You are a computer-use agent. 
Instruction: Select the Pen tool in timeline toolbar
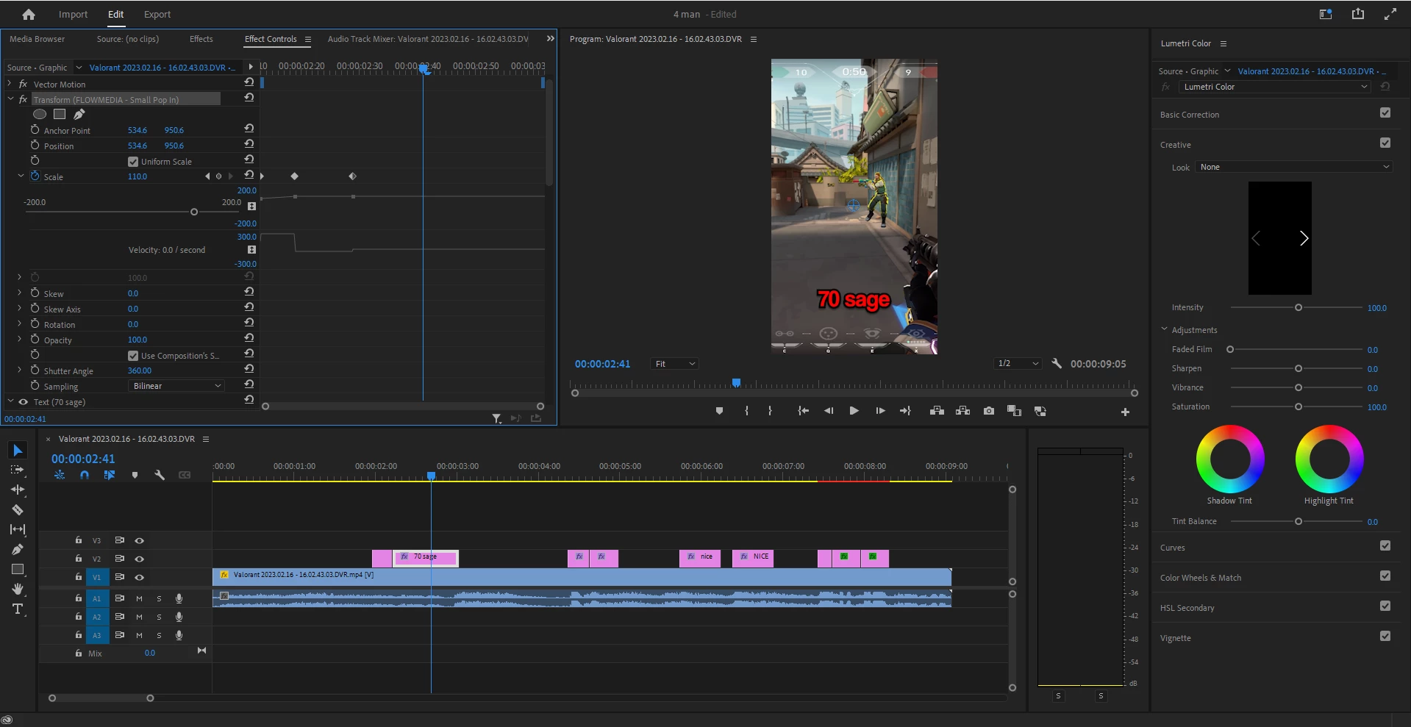[18, 549]
